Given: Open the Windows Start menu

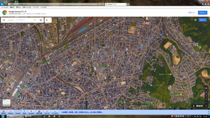Looking at the screenshot, I should click(3, 116).
